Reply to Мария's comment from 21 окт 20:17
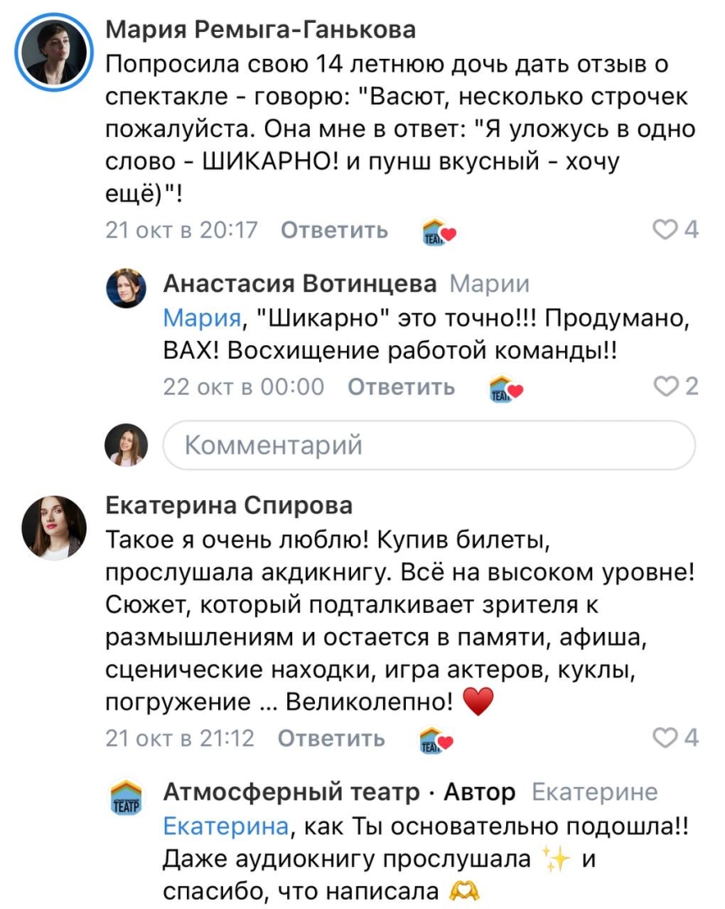725x909 pixels. (x=333, y=230)
